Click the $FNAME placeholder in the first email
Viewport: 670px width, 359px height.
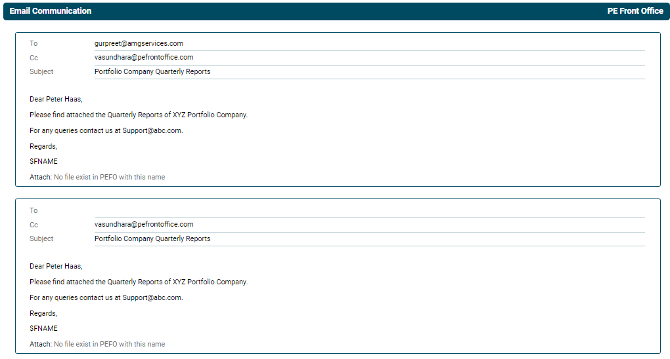coord(43,162)
